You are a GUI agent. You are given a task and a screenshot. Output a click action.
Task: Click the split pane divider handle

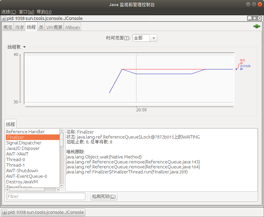[x=64, y=160]
